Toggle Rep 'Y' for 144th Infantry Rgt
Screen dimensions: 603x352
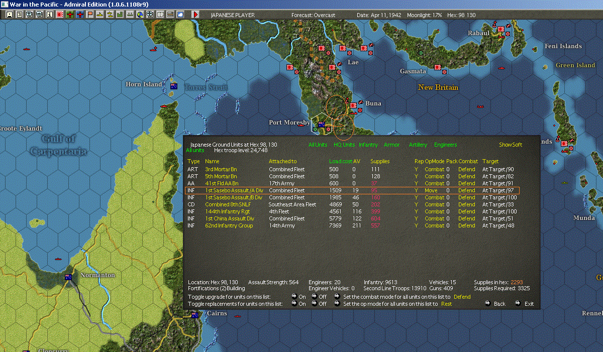(x=416, y=211)
